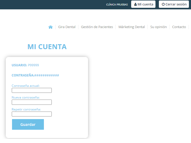Click the power icon beside Cerrar sesión
The width and height of the screenshot is (191, 143).
[163, 4]
